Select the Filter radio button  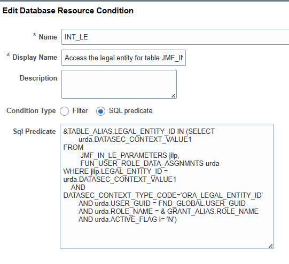pos(64,111)
